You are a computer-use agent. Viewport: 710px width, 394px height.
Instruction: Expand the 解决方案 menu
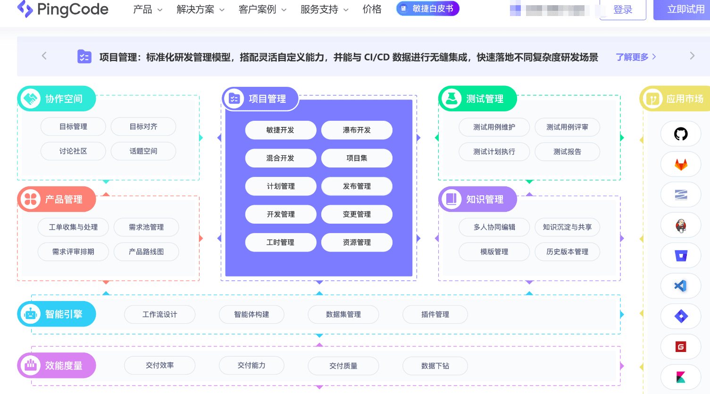point(200,9)
